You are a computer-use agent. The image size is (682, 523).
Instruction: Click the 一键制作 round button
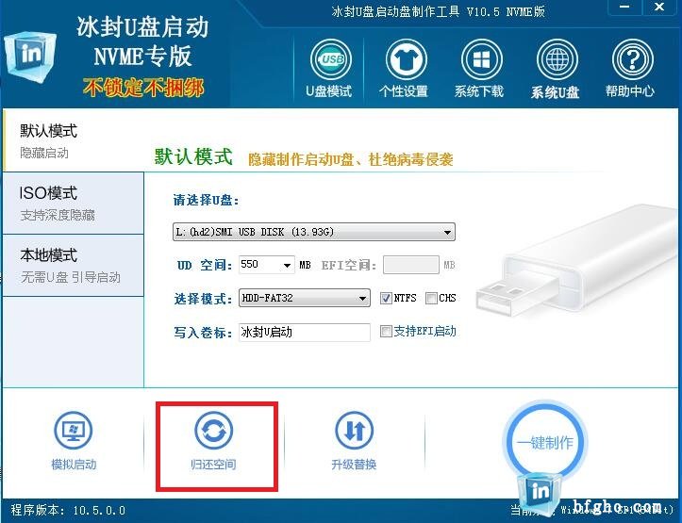coord(545,443)
